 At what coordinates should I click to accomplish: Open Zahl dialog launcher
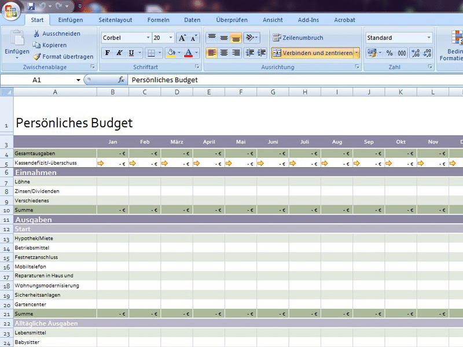[x=430, y=67]
